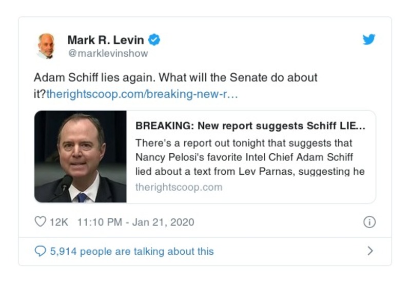Like the tweet with the heart icon
Screen dimensions: 410x284
click(40, 222)
